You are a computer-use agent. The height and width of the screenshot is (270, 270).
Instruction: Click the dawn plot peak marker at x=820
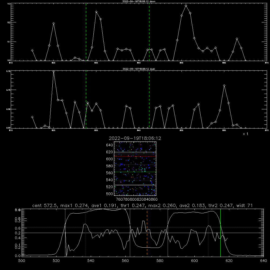[x=53, y=23]
